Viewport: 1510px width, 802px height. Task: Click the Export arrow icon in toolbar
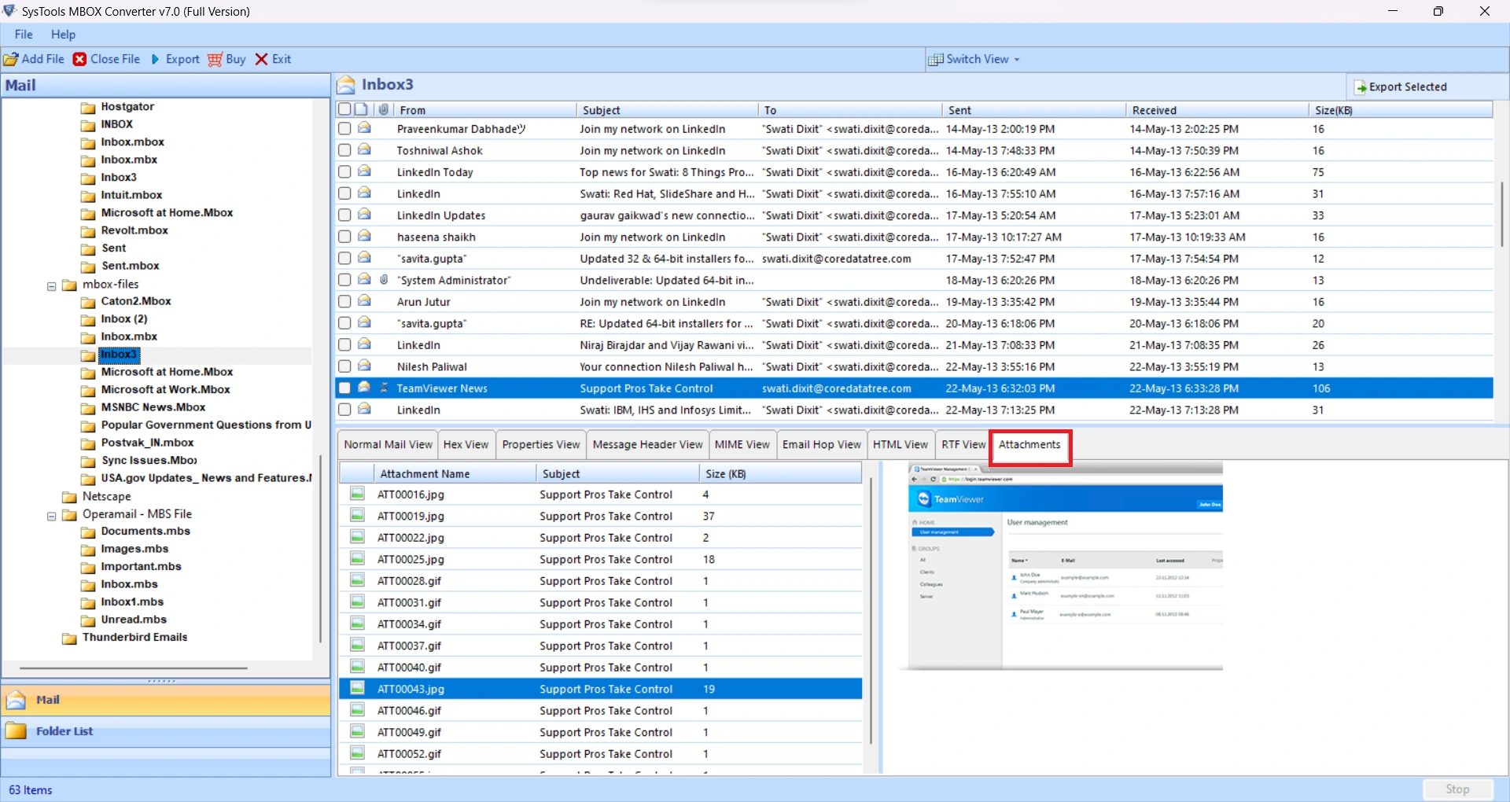click(x=155, y=59)
